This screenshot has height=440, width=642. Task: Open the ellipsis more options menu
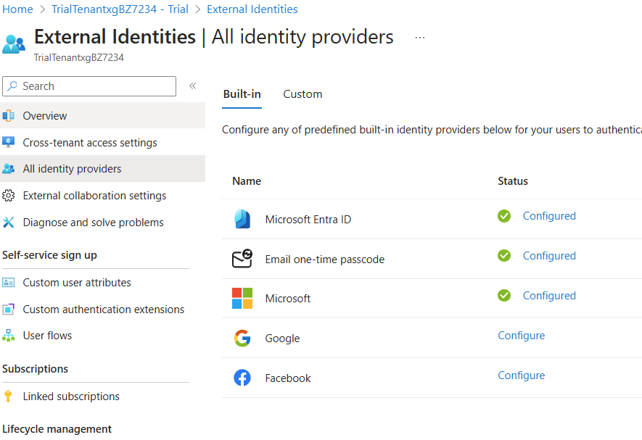coord(420,37)
